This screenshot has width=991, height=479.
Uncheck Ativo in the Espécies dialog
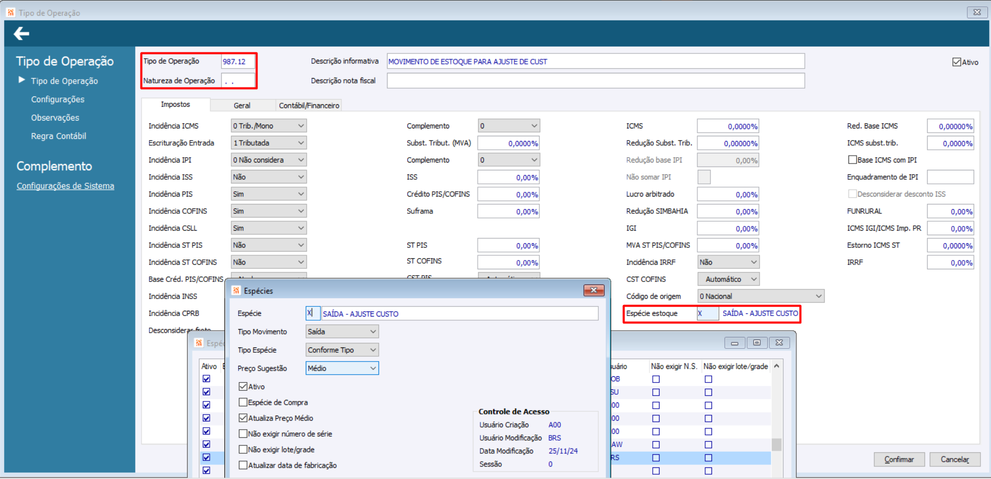pos(243,387)
